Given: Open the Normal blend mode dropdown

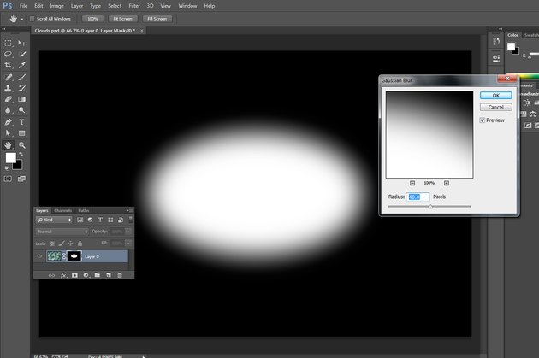Looking at the screenshot, I should tap(62, 232).
